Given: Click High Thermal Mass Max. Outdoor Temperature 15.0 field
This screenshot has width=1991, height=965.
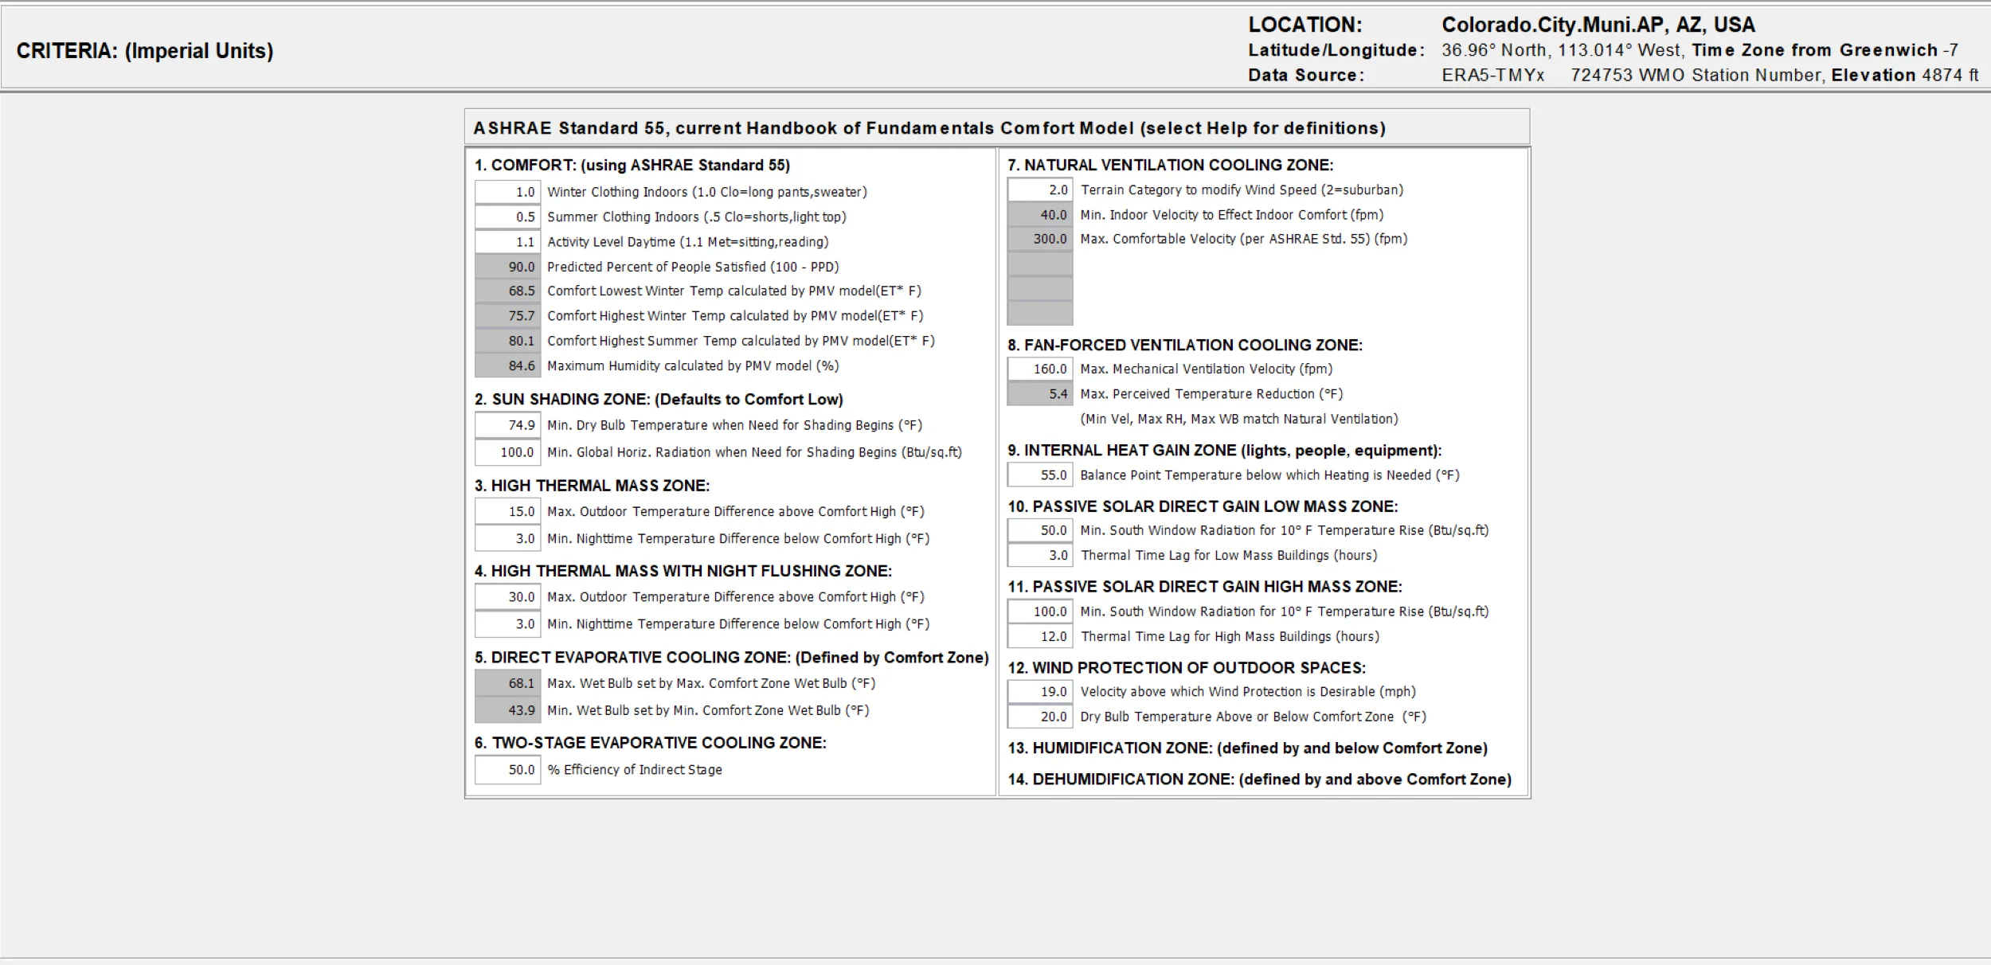Looking at the screenshot, I should pos(507,511).
